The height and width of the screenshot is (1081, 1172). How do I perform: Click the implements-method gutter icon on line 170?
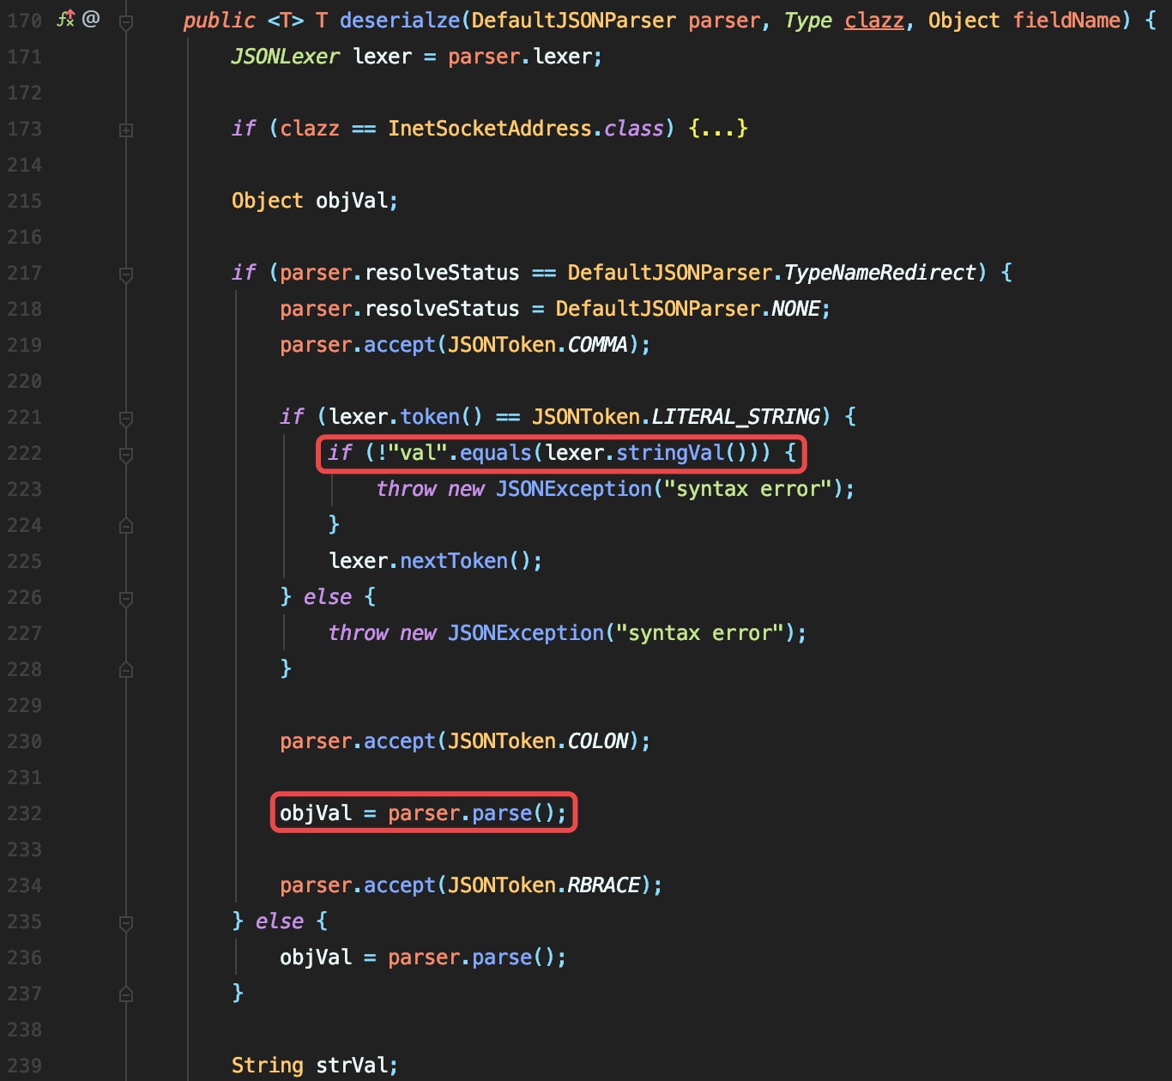click(x=65, y=18)
